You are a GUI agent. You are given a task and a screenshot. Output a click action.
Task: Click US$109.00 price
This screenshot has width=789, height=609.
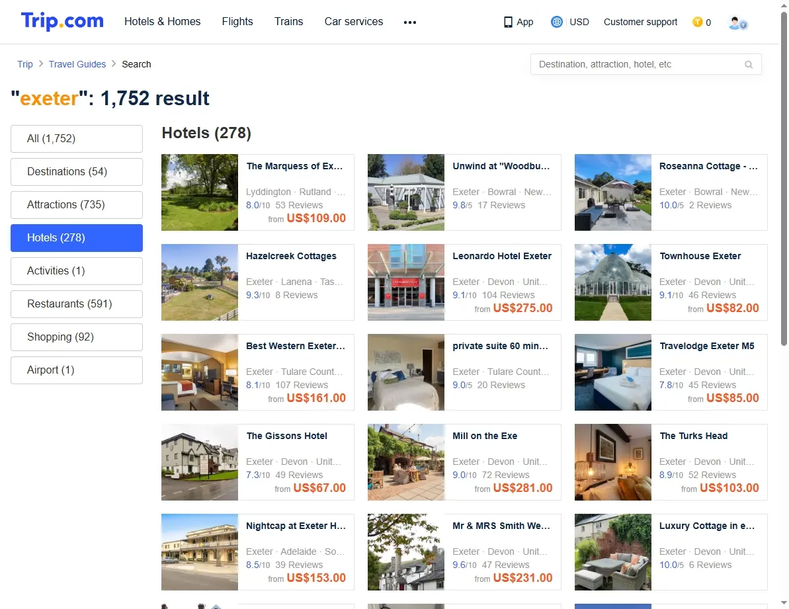[316, 218]
